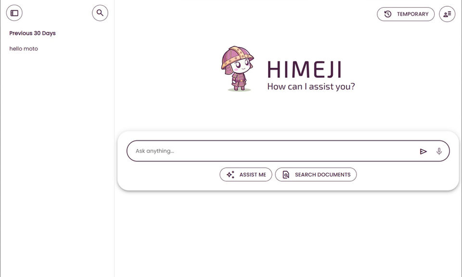Toggle the sidebar panel icon
Screen dimensions: 462x277
14,13
